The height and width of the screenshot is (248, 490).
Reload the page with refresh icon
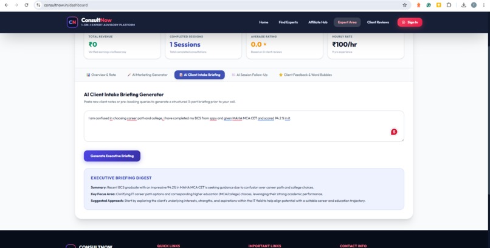pos(27,5)
